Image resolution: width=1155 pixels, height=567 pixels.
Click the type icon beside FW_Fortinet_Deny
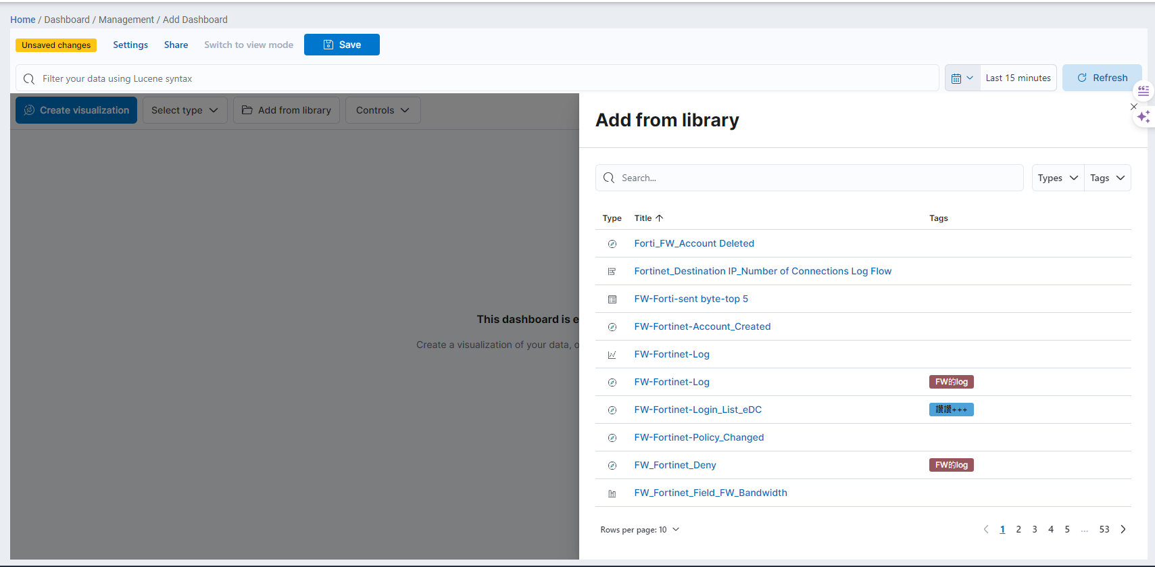click(x=612, y=466)
